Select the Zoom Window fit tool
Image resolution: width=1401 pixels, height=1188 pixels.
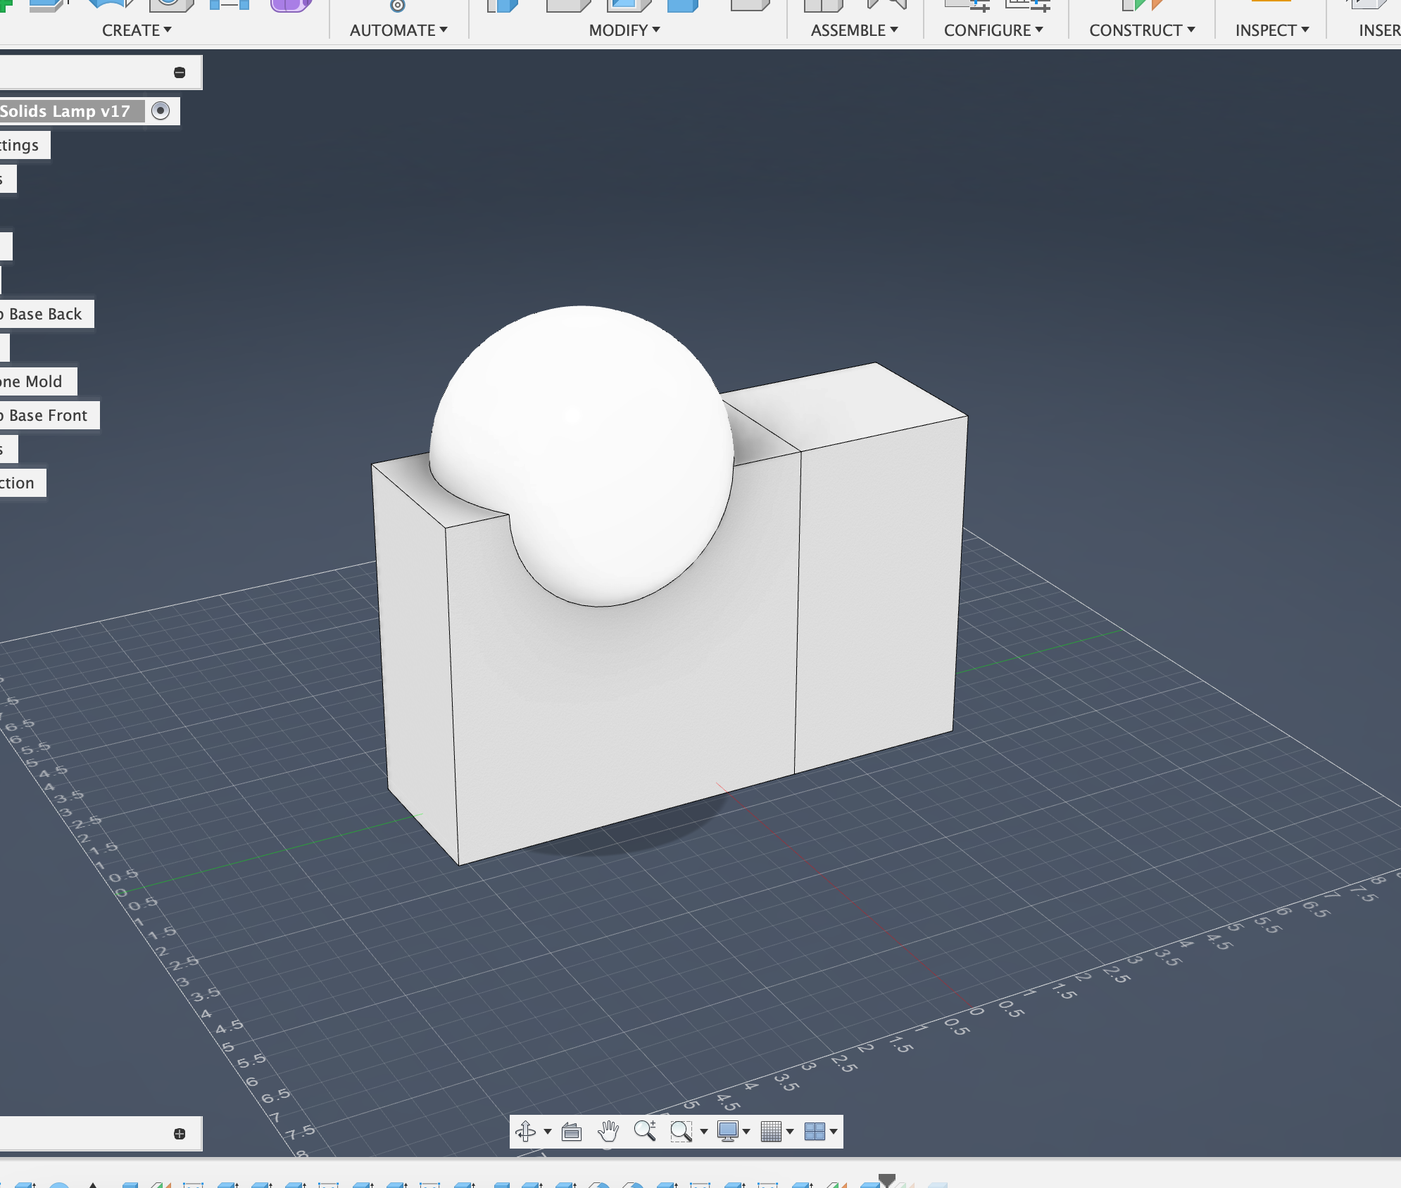[680, 1131]
